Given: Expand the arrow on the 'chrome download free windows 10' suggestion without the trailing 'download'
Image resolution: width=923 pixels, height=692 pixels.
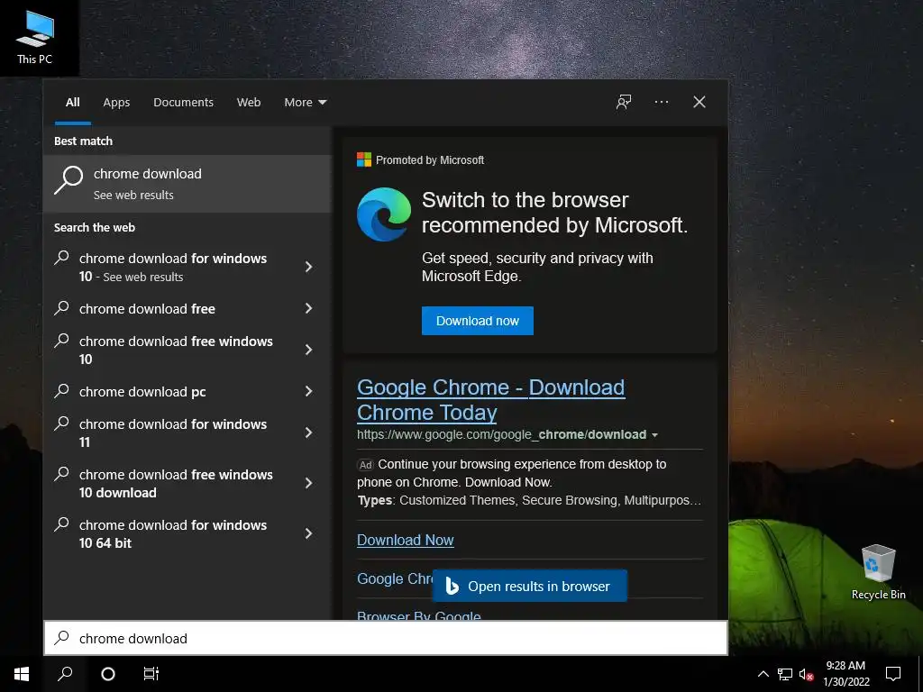Looking at the screenshot, I should 308,351.
